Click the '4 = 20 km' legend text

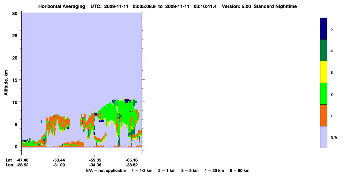(x=214, y=171)
